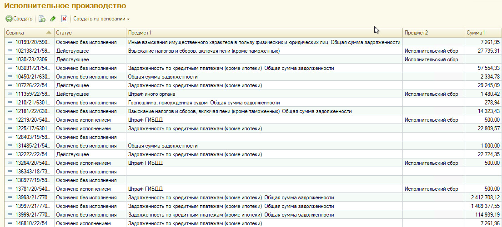
Task: Sort by the Статус column header
Action: [64, 33]
